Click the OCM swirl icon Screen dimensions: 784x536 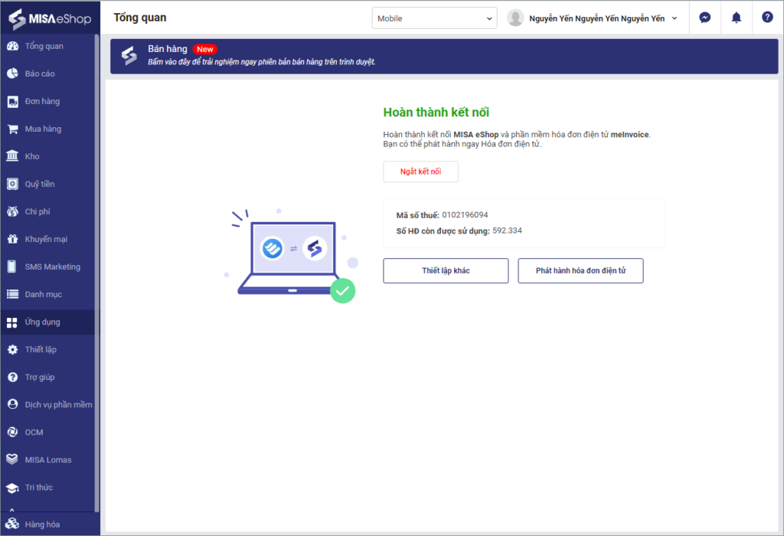[12, 432]
